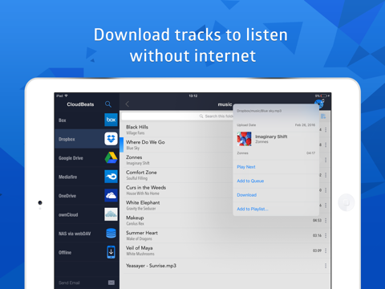Select Dropbox label in the sidebar
Screen dimensions: 385x289
point(67,139)
